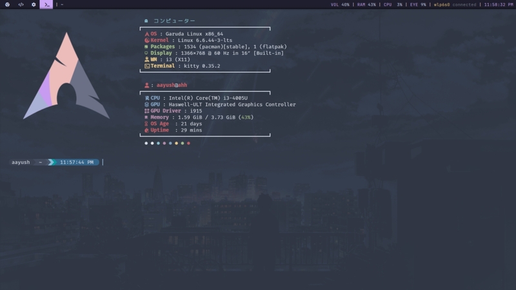Click the 'aayush' prompt segment
Screen dimensions: 516x290
pos(21,162)
